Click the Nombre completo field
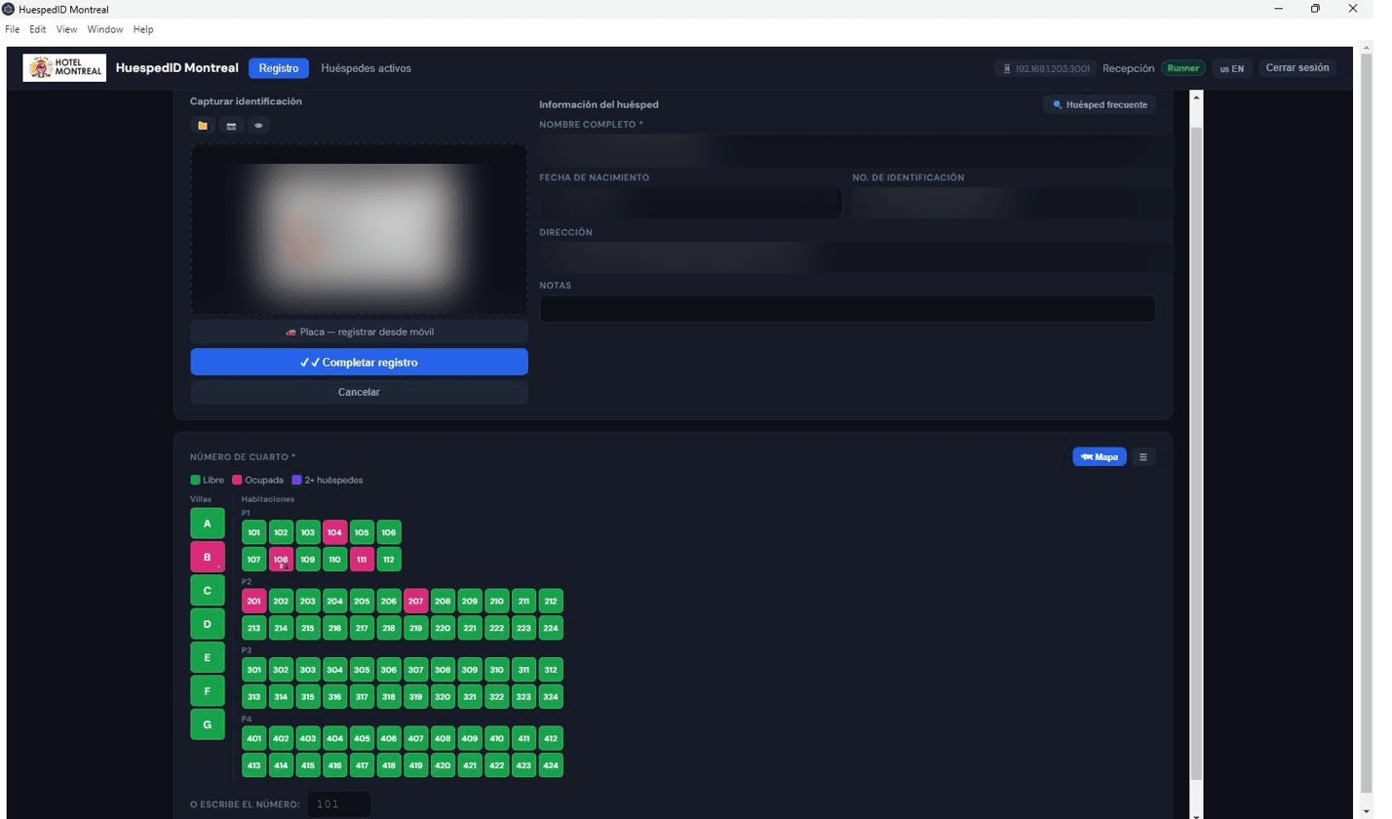Viewport: 1392px width, 819px height. pos(847,149)
